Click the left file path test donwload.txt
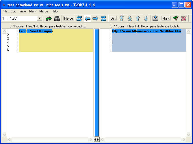Viewport: 193px width, 144px height. pyautogui.click(x=48, y=26)
